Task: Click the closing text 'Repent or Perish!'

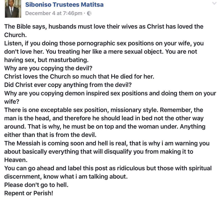Action: pos(29,193)
